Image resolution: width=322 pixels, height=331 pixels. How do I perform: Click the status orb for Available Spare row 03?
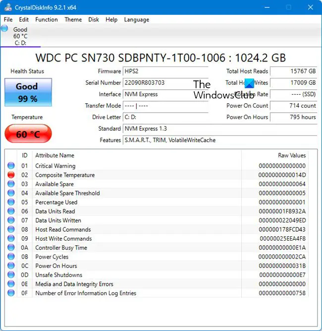point(11,184)
